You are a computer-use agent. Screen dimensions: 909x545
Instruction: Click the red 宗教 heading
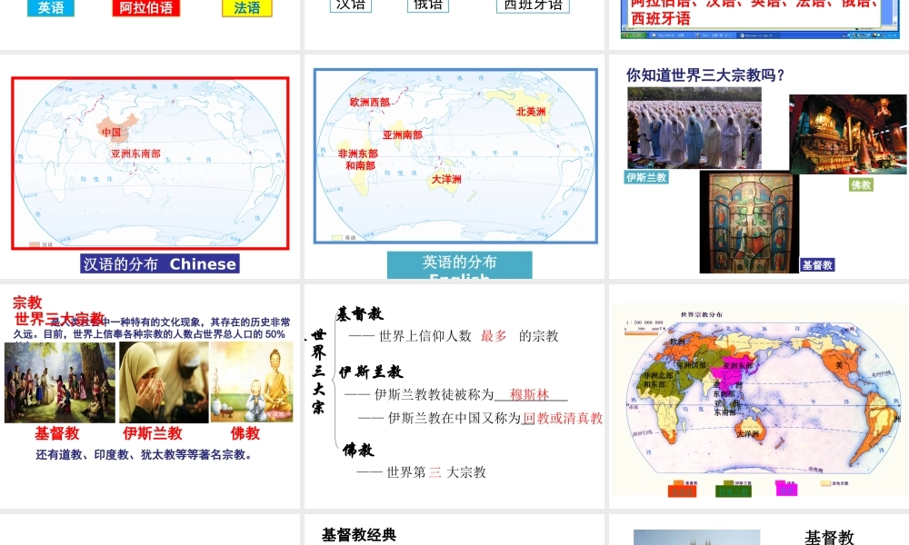coord(28,302)
